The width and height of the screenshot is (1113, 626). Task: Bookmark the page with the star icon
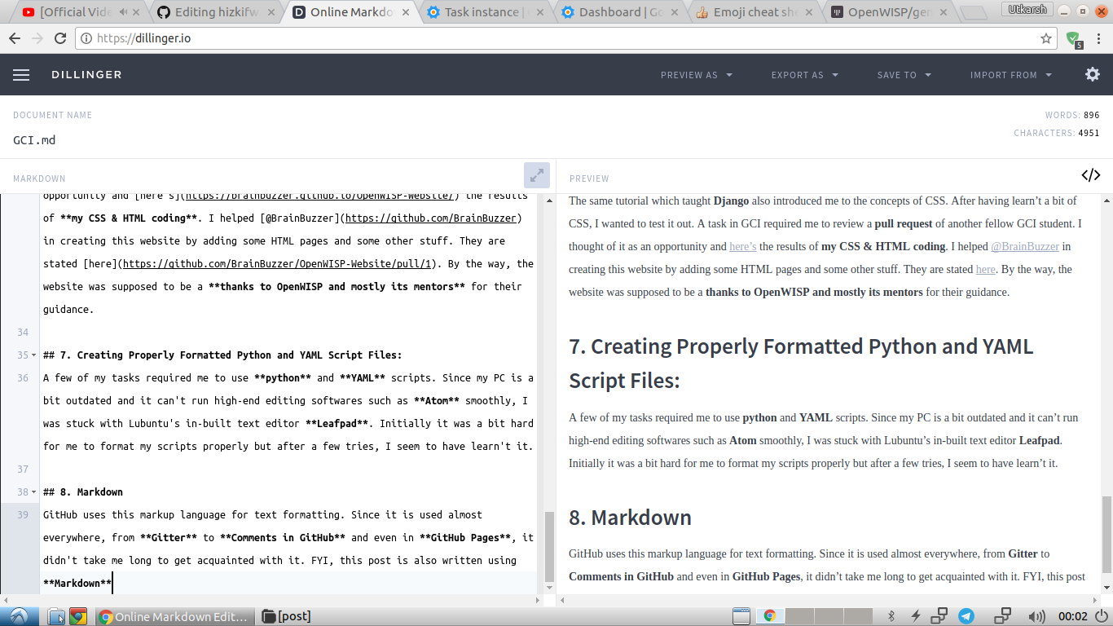pos(1046,37)
